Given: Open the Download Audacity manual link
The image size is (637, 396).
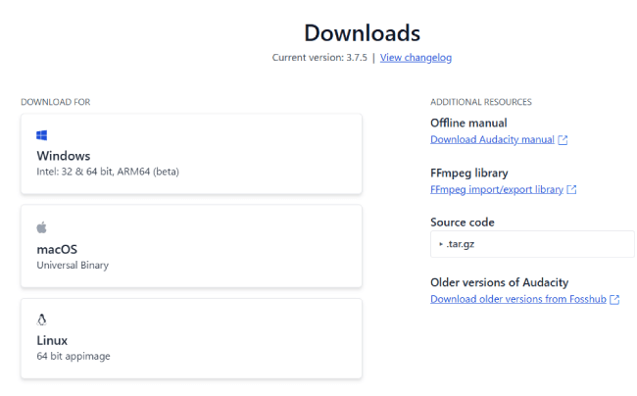Looking at the screenshot, I should pyautogui.click(x=492, y=140).
